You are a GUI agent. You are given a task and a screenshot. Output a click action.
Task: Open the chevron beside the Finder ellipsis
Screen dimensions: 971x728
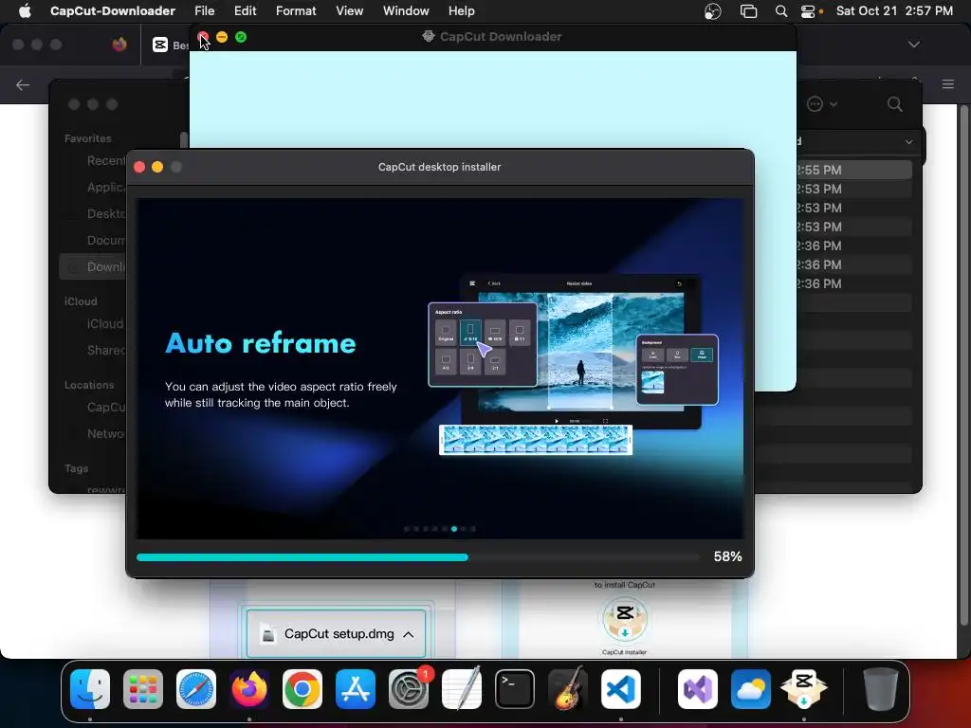[x=834, y=104]
